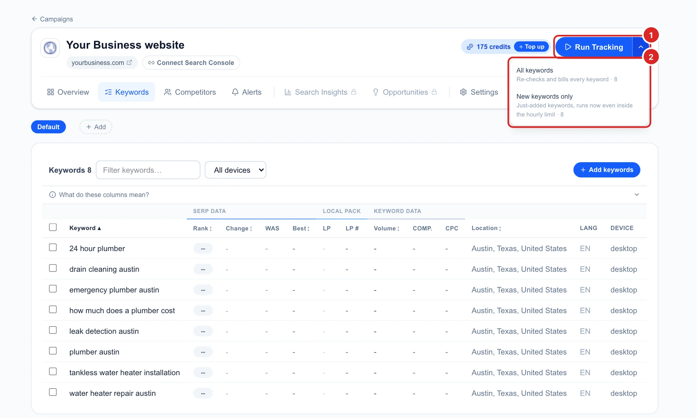Tick the select-all checkbox in table header

[x=53, y=228]
